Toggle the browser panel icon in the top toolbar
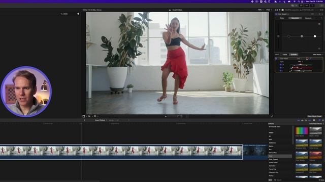The image size is (325, 182). 301,6
